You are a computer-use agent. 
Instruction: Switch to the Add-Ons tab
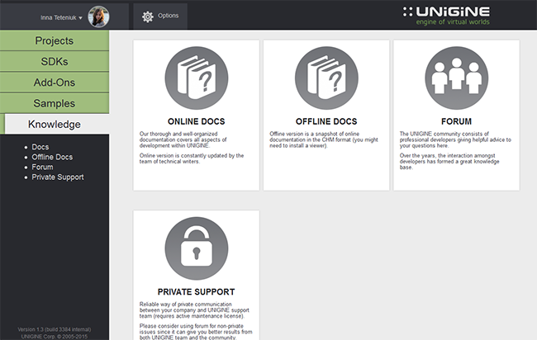[55, 83]
